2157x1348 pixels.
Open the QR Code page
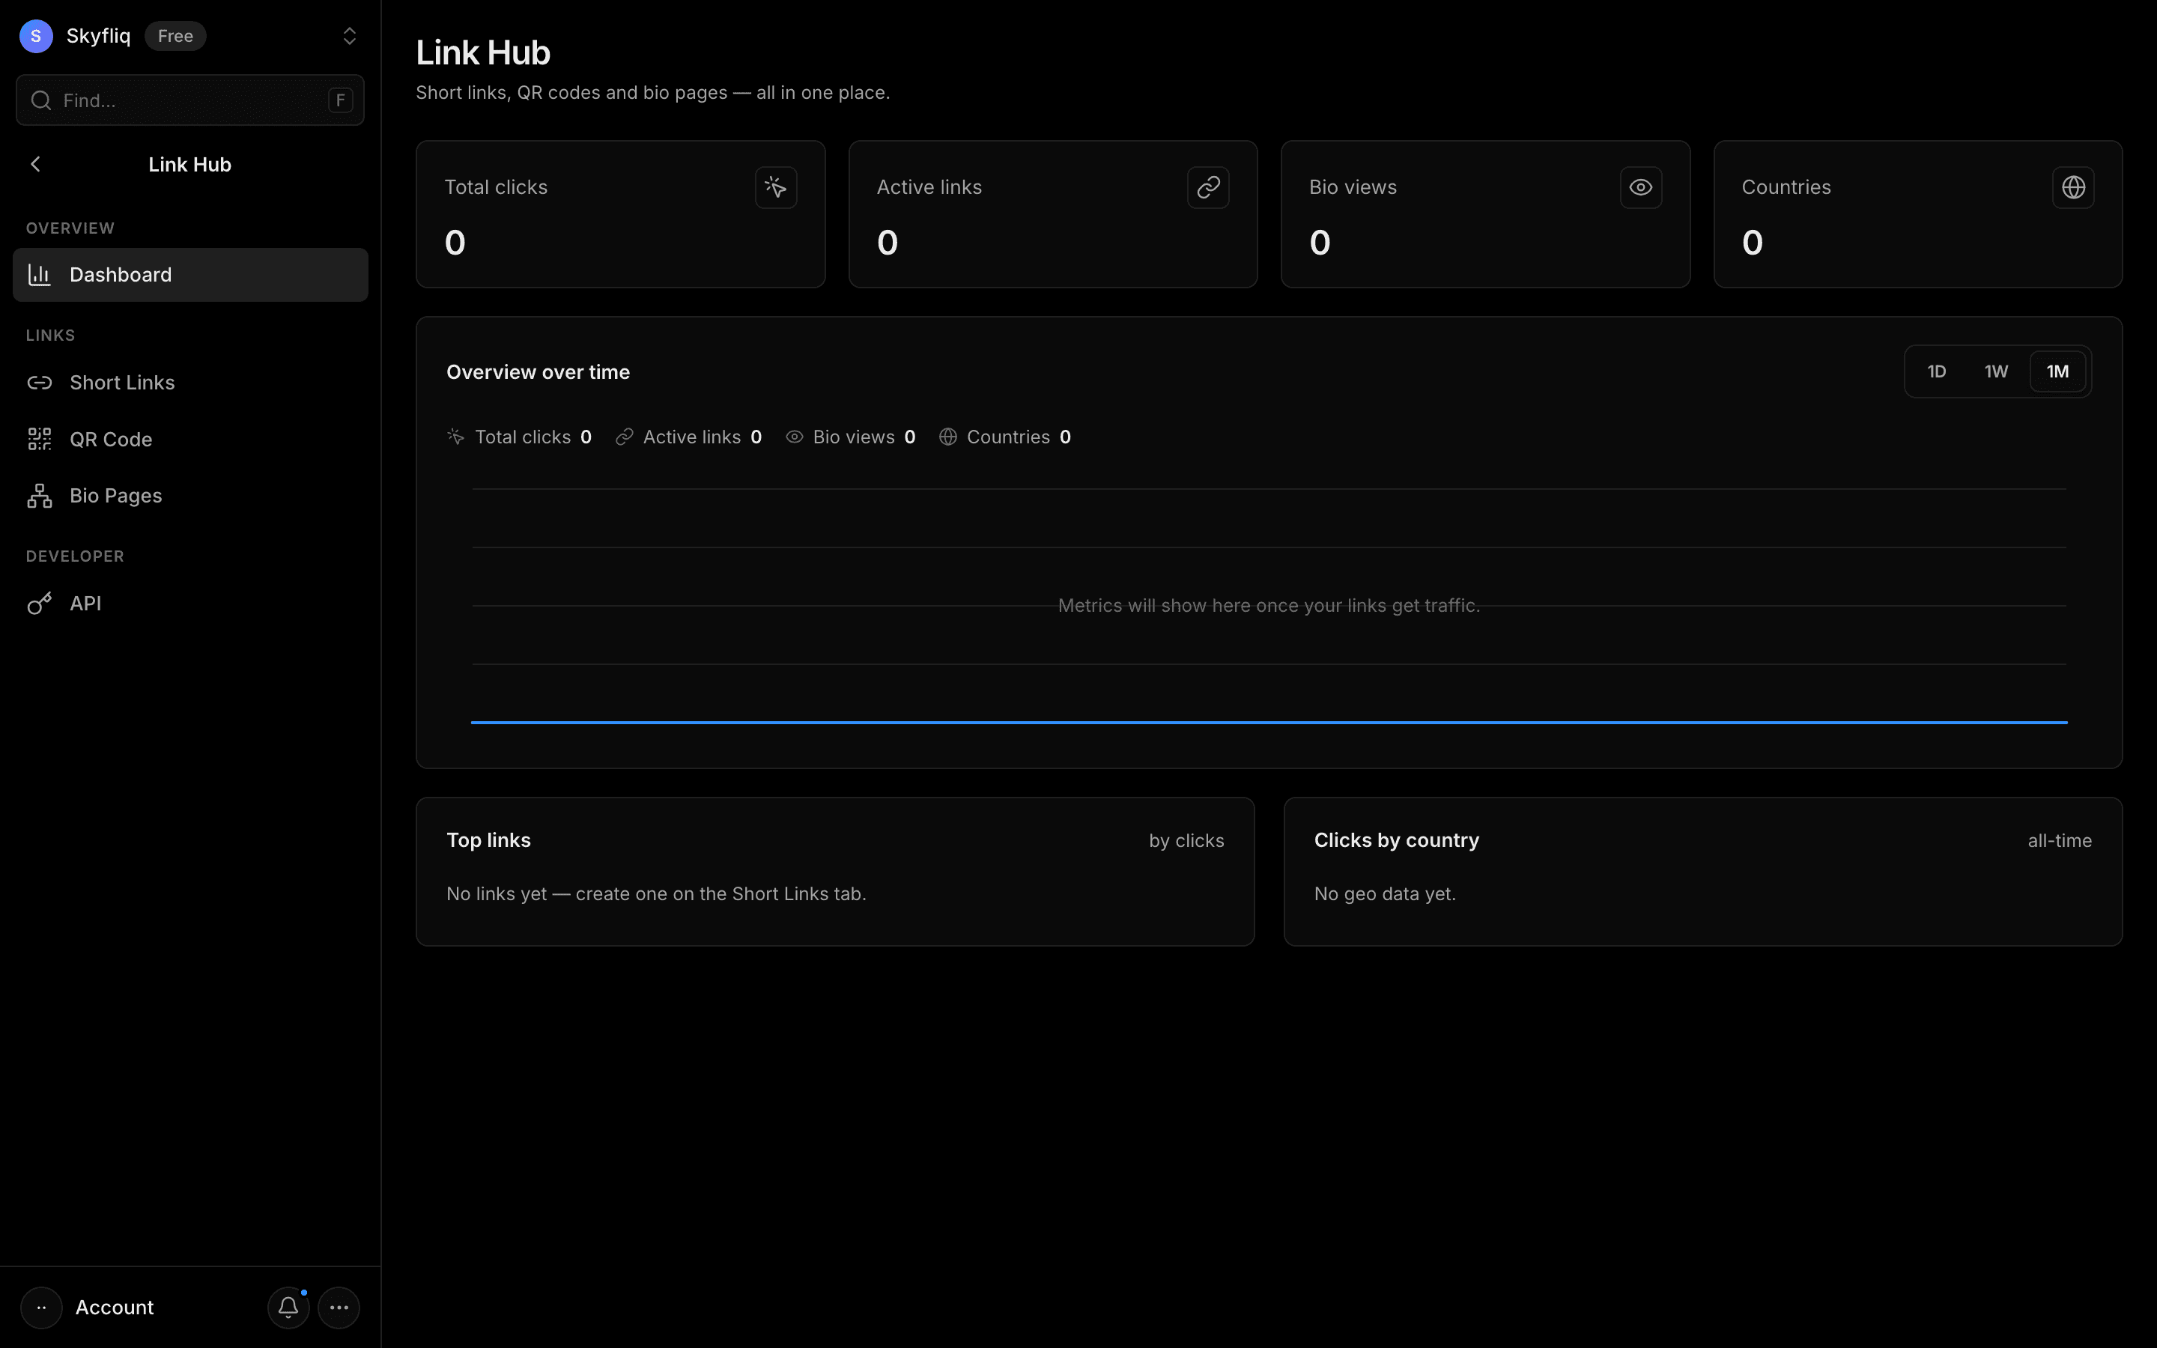tap(189, 440)
